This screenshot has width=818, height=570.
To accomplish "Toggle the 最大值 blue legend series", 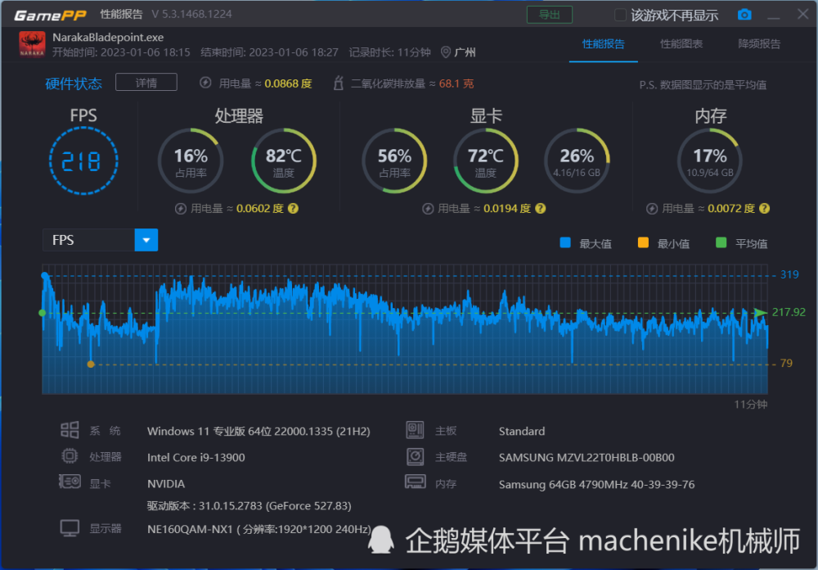I will 565,242.
